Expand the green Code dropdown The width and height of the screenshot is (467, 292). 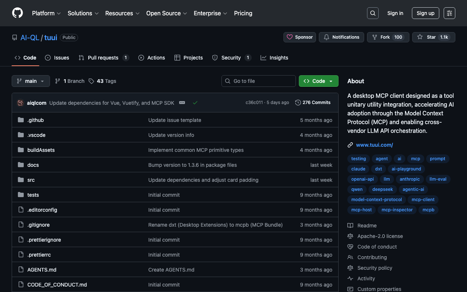(x=319, y=81)
